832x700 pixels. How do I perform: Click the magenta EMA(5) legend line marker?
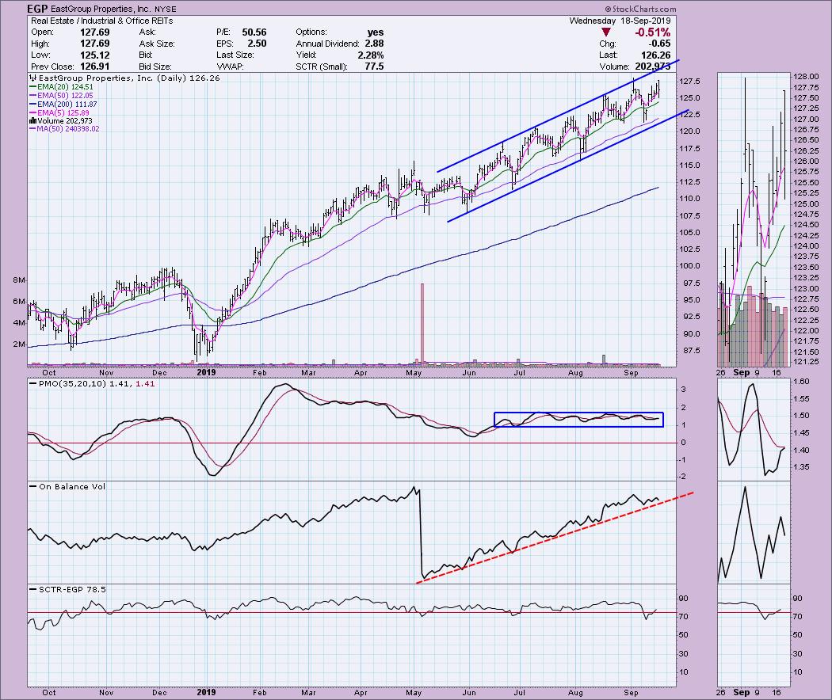pos(32,113)
